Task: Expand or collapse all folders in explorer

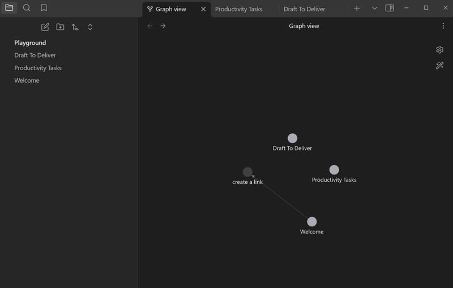Action: pyautogui.click(x=90, y=27)
